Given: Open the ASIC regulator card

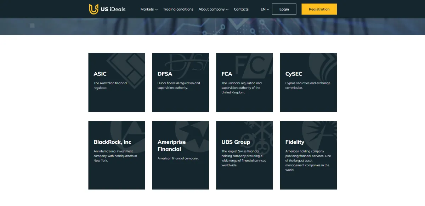Looking at the screenshot, I should (x=117, y=82).
